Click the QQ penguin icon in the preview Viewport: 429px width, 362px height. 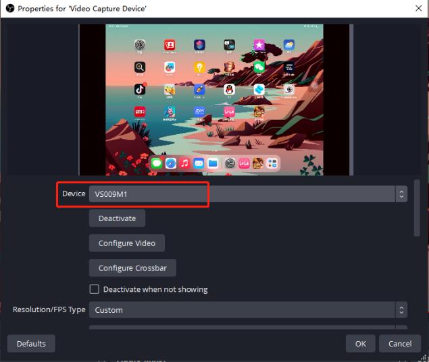[x=229, y=89]
